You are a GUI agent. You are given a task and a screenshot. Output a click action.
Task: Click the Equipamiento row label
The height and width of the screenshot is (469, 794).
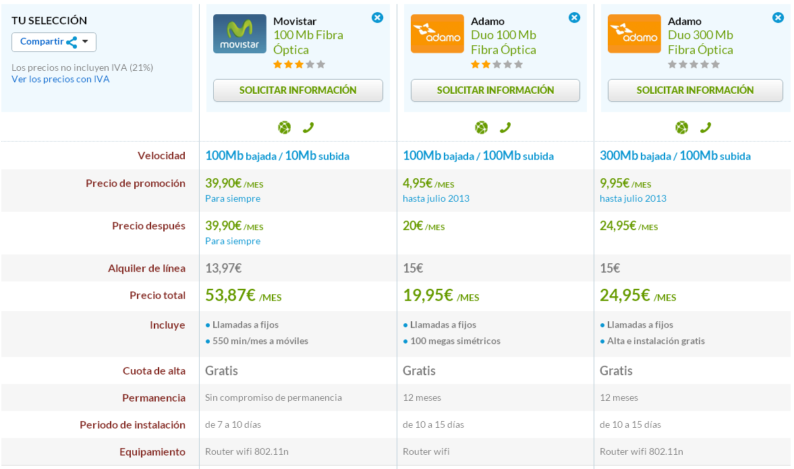pyautogui.click(x=152, y=451)
